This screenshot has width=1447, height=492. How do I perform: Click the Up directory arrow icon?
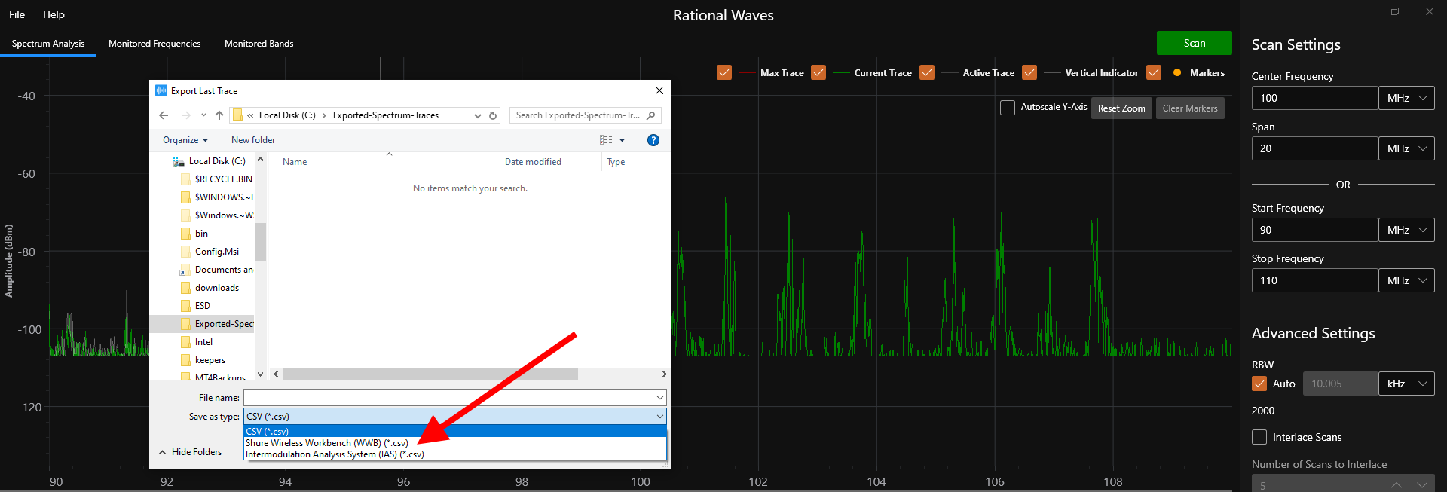tap(219, 115)
